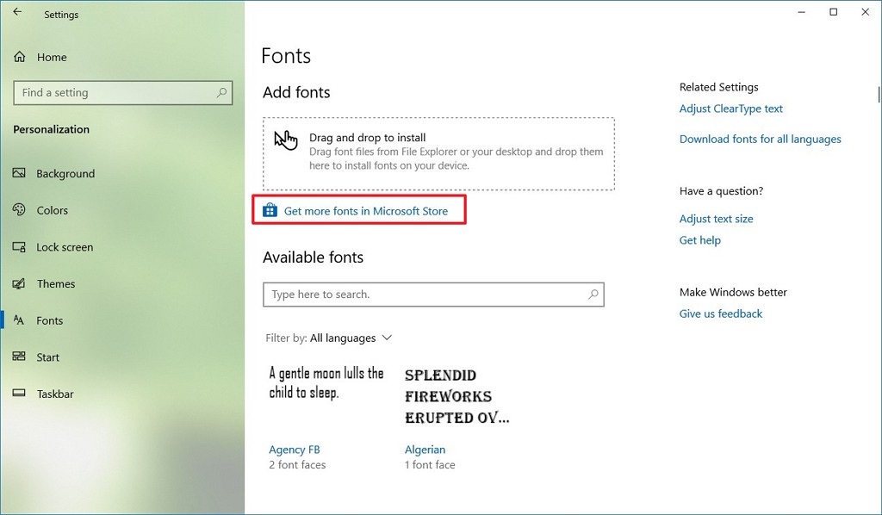This screenshot has height=515, width=882.
Task: Close the Settings window
Action: click(865, 12)
